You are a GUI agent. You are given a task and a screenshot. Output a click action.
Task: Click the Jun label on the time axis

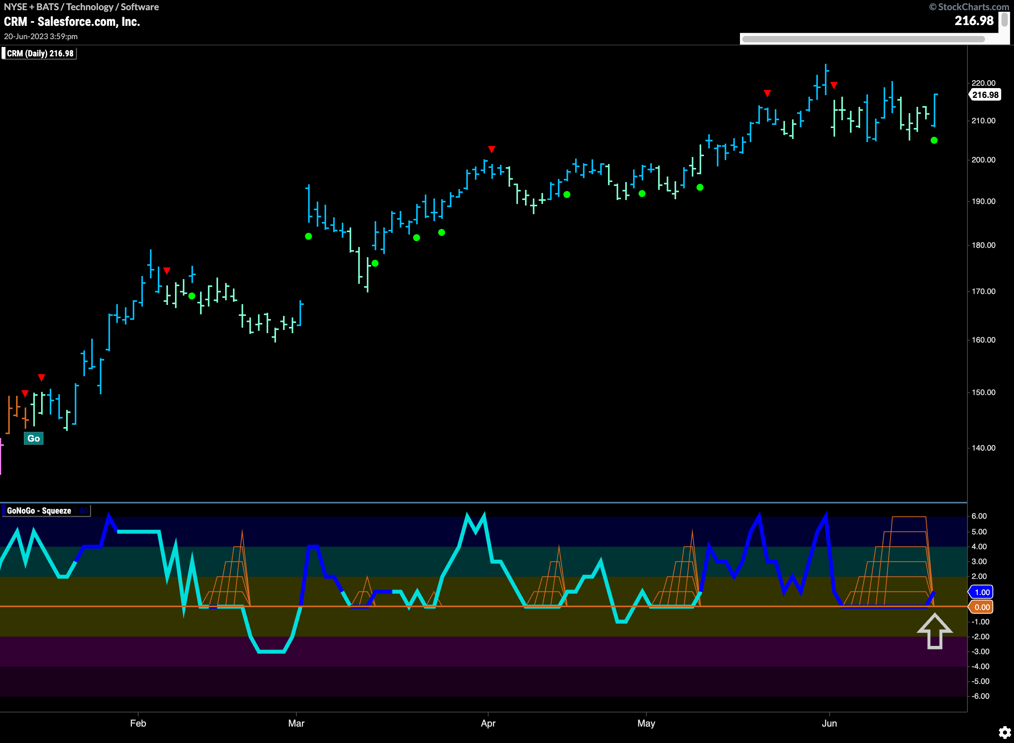[830, 723]
